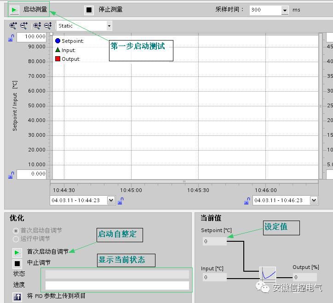The width and height of the screenshot is (333, 303).
Task: Click the 停止测量 label text
Action: point(110,9)
